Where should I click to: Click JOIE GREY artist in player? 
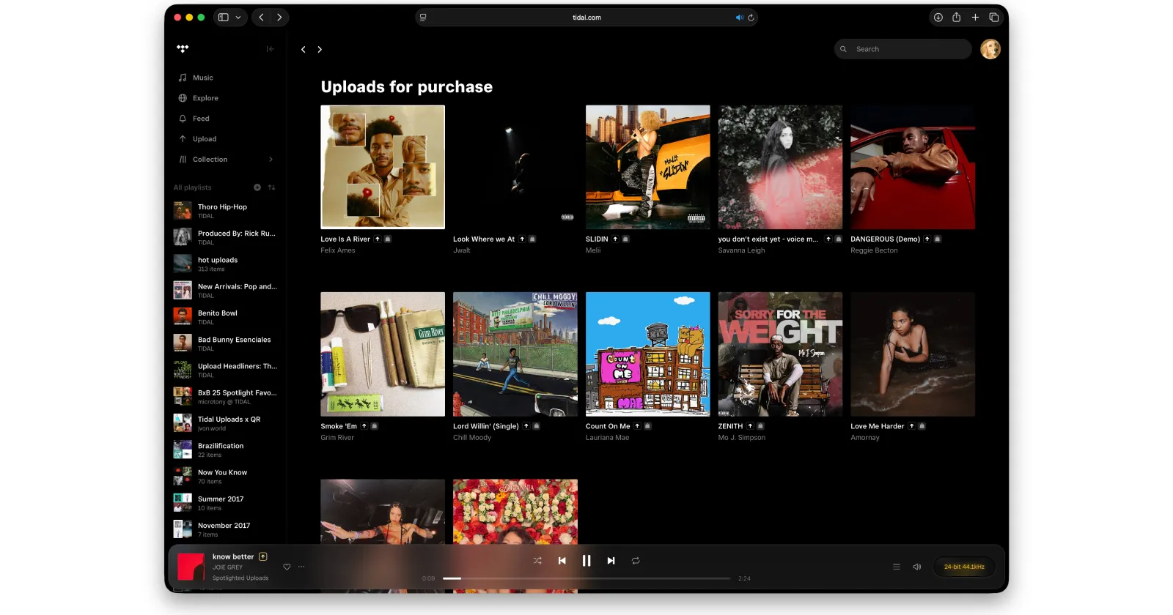[227, 567]
